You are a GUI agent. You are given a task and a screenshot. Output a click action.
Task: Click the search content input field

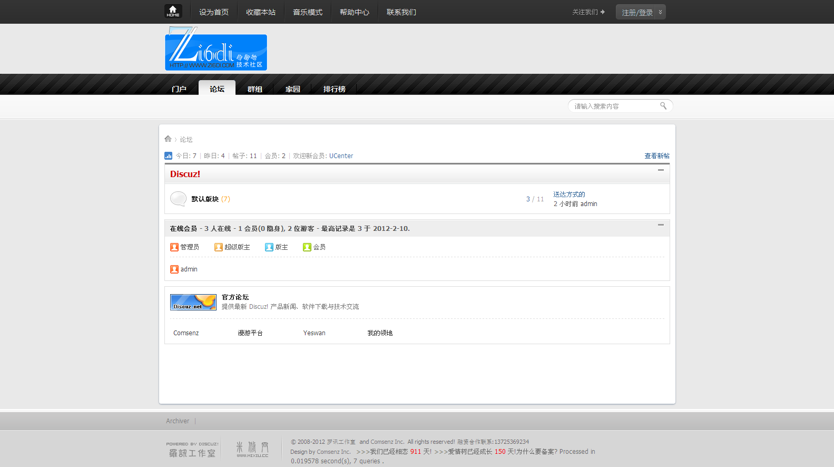pyautogui.click(x=614, y=106)
